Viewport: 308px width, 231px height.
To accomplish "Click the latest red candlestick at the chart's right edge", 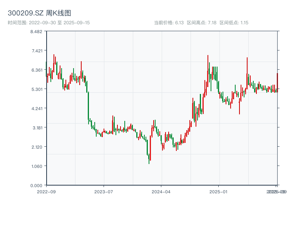I will pos(277,82).
